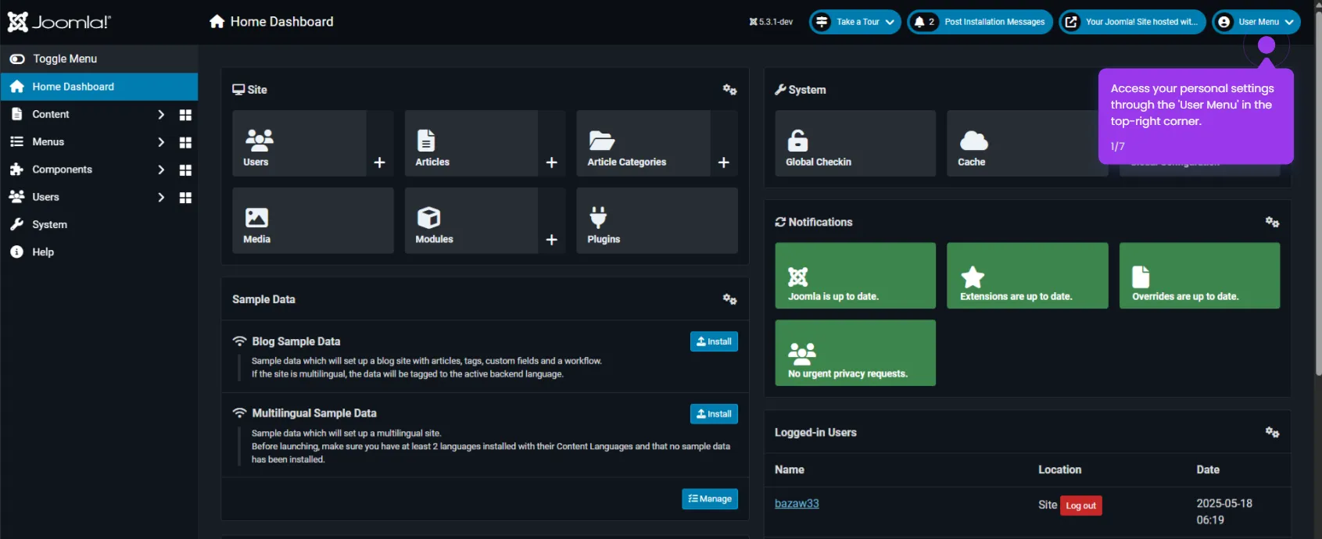The image size is (1322, 539).
Task: Open Site module settings gear
Action: 729,90
